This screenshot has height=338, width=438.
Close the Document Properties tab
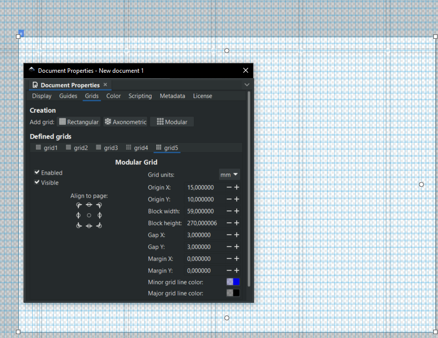105,85
